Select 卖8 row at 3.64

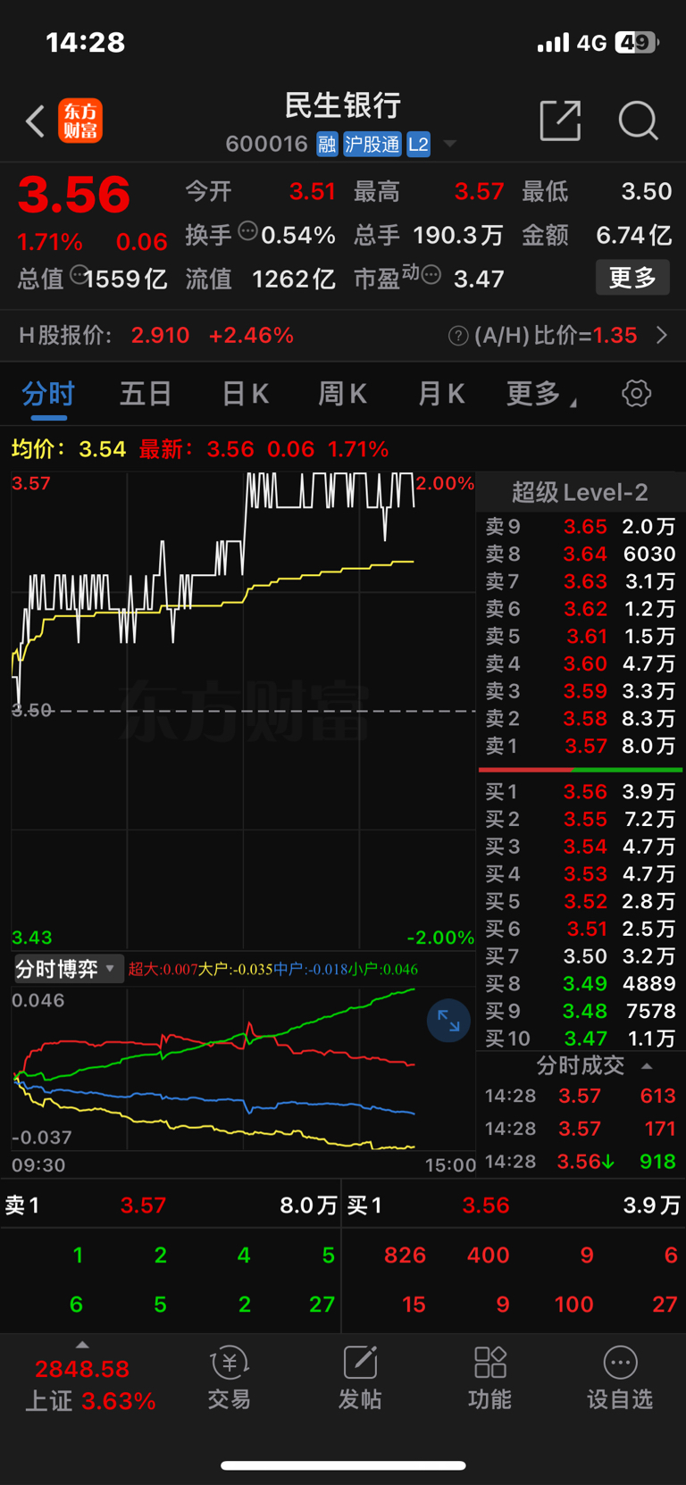point(581,555)
